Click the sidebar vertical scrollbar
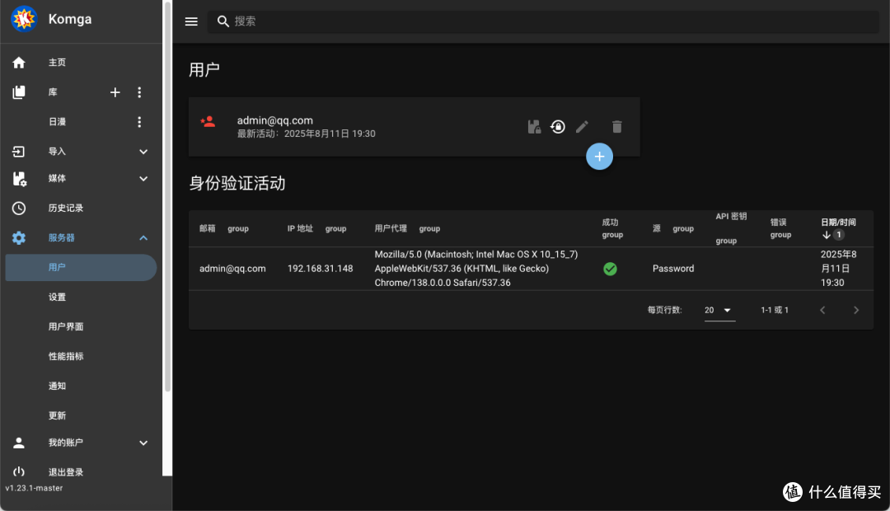The width and height of the screenshot is (890, 511). click(167, 196)
